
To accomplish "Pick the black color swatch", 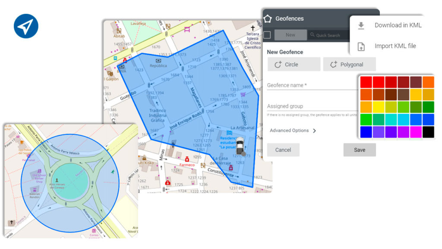I will point(428,132).
